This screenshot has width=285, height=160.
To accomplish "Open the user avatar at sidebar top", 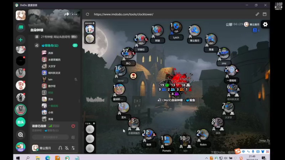I will coord(21,15).
